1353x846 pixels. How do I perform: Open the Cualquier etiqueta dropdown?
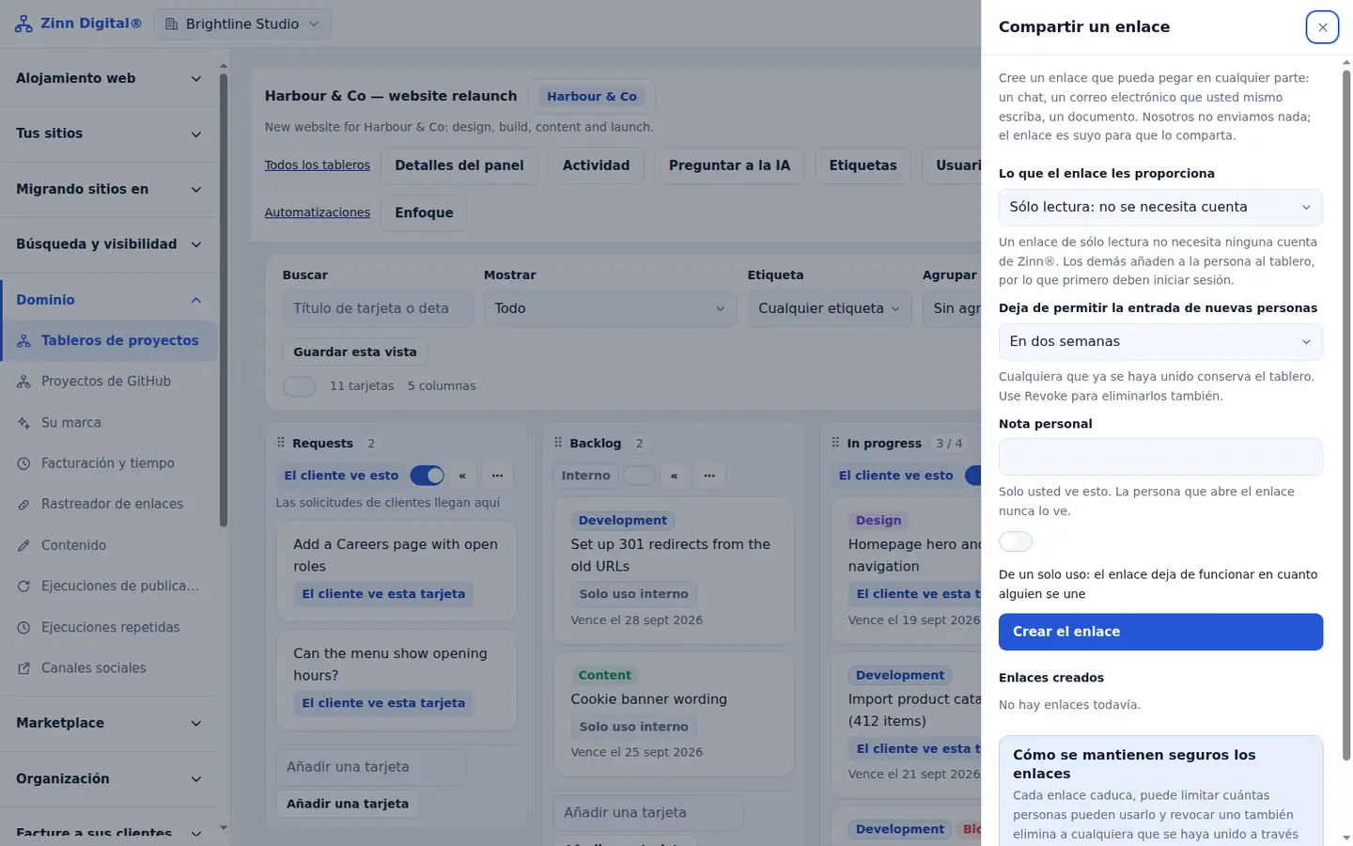click(830, 308)
